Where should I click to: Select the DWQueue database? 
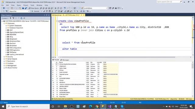(13, 52)
